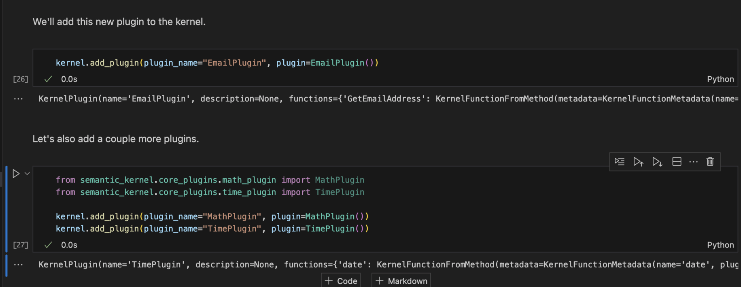Screen dimensions: 741x287
Task: Add a new Code cell
Action: click(341, 281)
